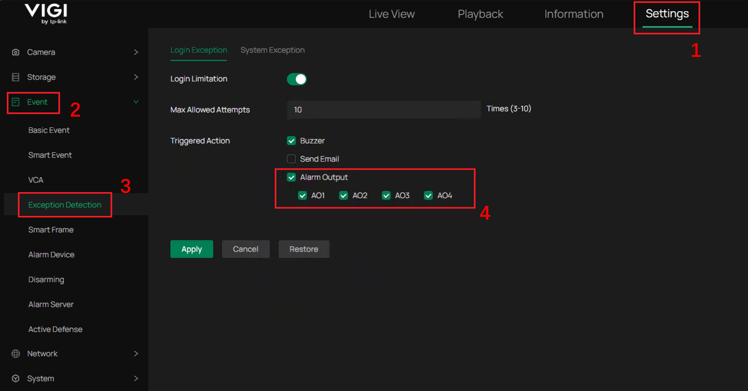Enable the Send Email checkbox

291,159
